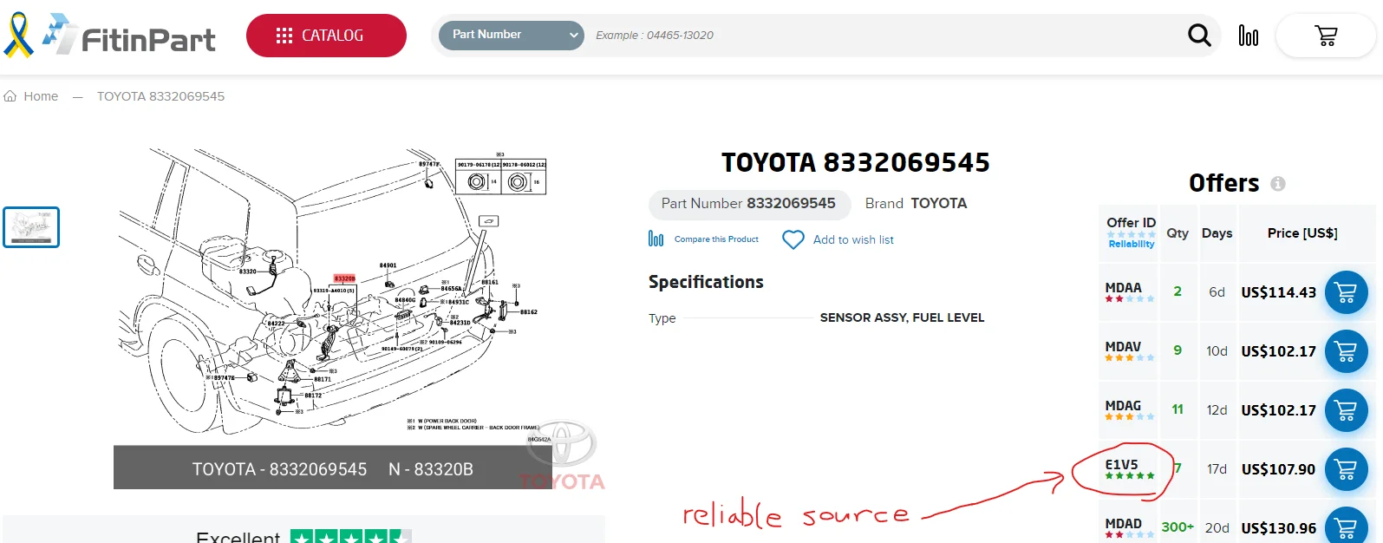Click the MDAG price US$102.17
The image size is (1383, 543).
[x=1279, y=410]
